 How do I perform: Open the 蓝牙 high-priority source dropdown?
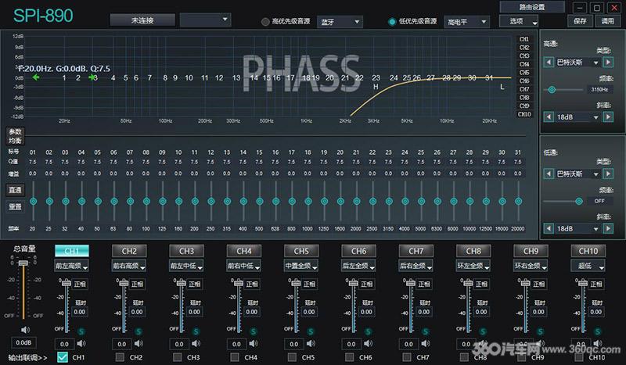(x=340, y=22)
